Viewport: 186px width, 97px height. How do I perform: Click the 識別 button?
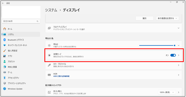[x=145, y=18]
